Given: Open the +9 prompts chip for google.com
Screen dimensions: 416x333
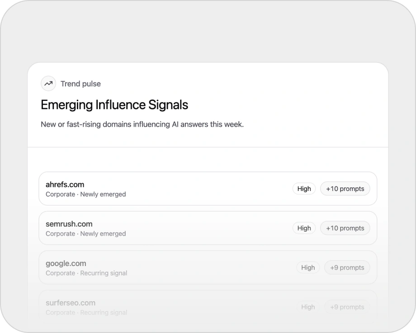Looking at the screenshot, I should click(347, 267).
